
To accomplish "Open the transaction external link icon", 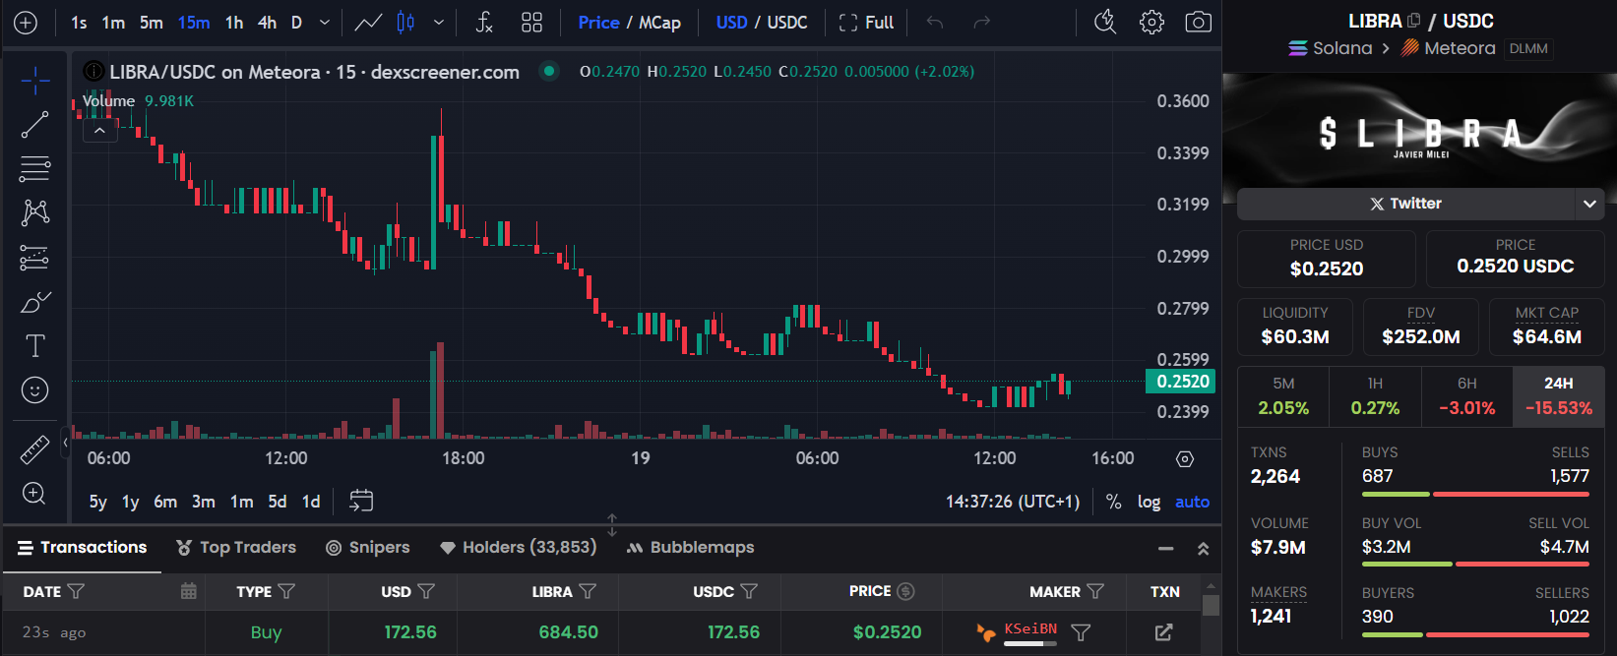I will 1163,632.
